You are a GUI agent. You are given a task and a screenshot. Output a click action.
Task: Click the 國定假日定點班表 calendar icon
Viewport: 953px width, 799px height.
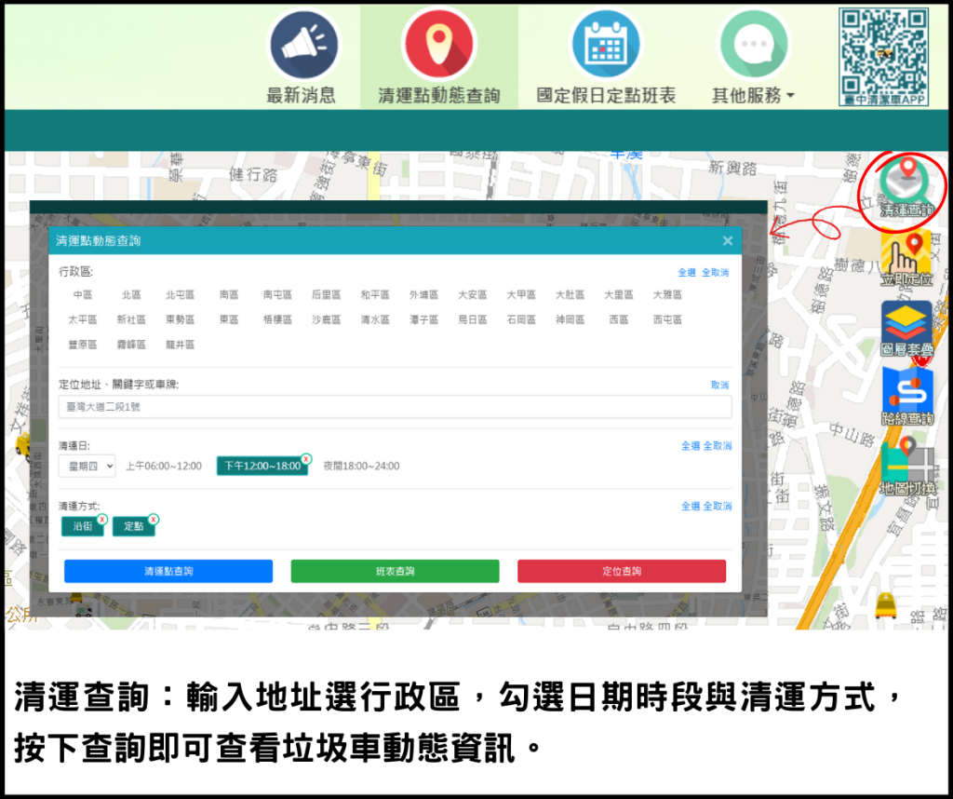(606, 45)
